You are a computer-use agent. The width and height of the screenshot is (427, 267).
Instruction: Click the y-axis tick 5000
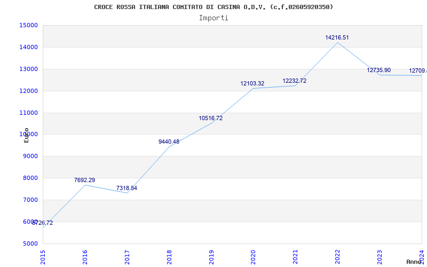(x=30, y=244)
